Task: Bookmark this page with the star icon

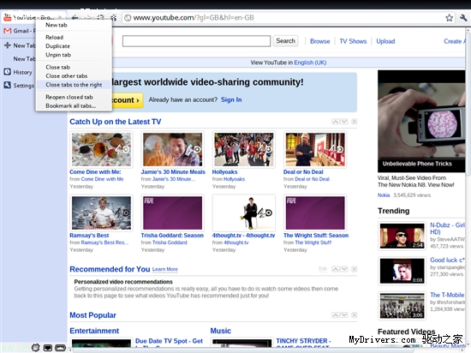Action: click(x=449, y=18)
